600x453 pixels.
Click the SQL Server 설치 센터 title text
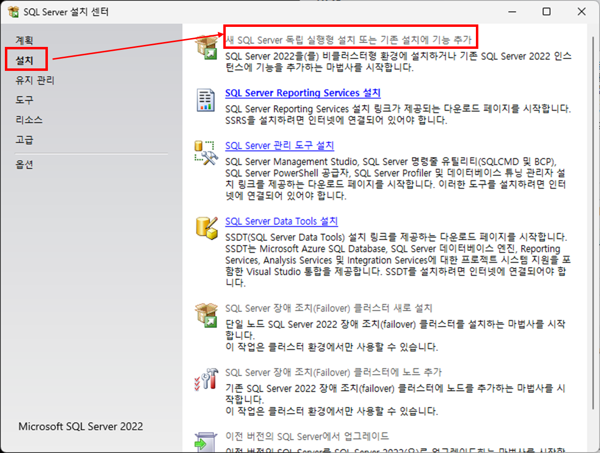point(66,12)
